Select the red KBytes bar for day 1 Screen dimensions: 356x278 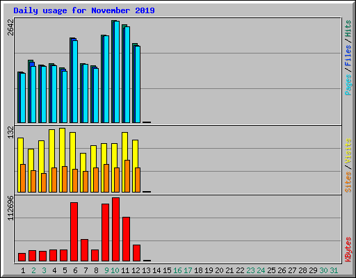tap(22, 257)
